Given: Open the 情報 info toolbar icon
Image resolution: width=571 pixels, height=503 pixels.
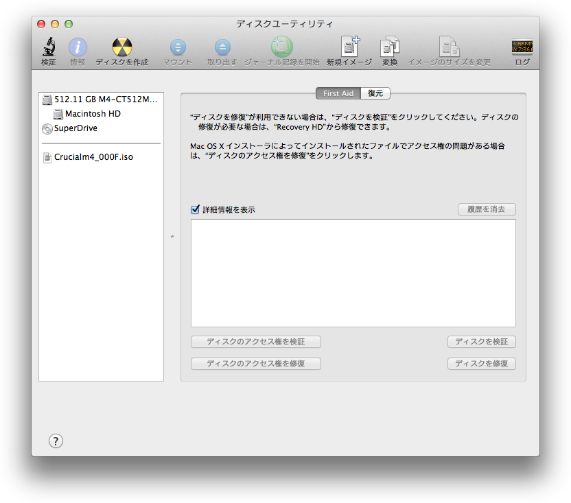Looking at the screenshot, I should point(78,47).
